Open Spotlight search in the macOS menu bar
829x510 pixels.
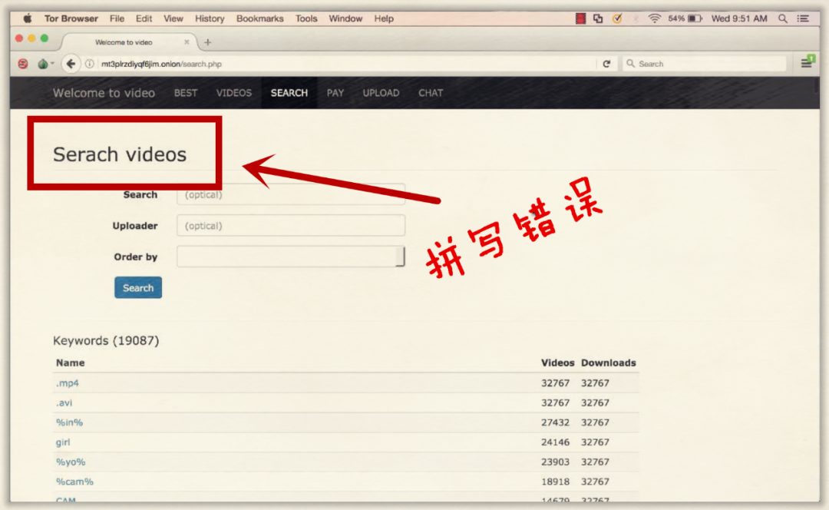[782, 18]
